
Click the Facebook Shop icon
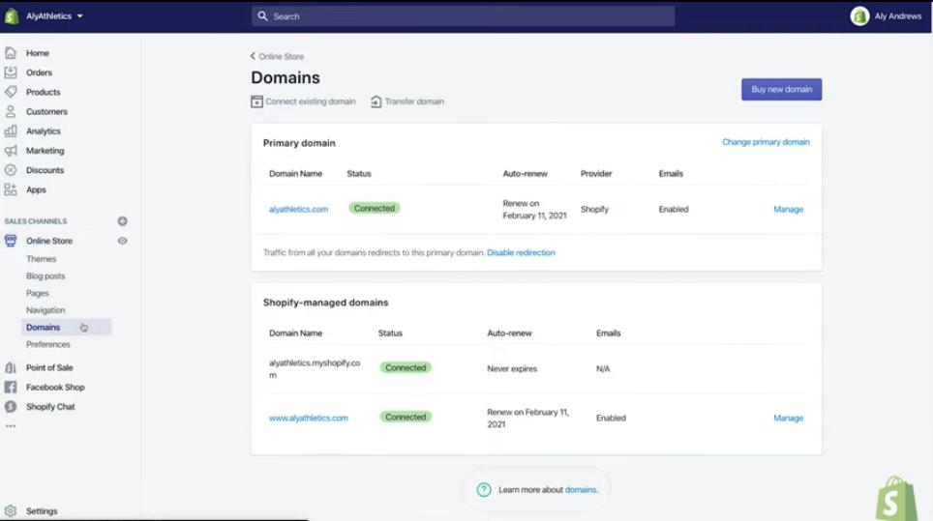point(10,388)
